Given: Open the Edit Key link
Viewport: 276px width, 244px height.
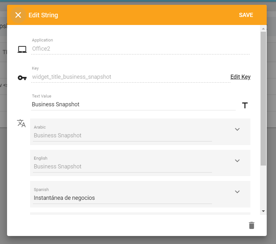Looking at the screenshot, I should [x=240, y=77].
